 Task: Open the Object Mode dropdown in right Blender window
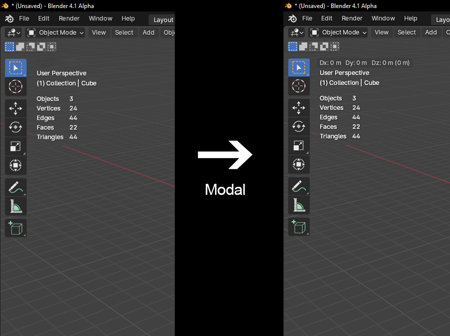339,33
